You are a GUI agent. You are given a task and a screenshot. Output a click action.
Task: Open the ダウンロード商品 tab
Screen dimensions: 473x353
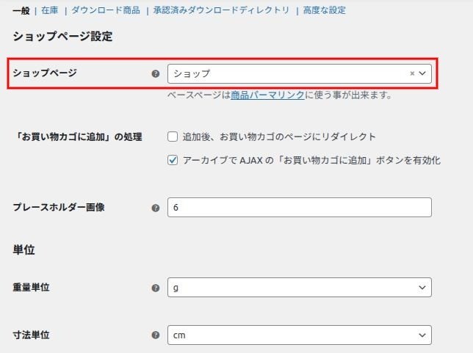point(105,10)
